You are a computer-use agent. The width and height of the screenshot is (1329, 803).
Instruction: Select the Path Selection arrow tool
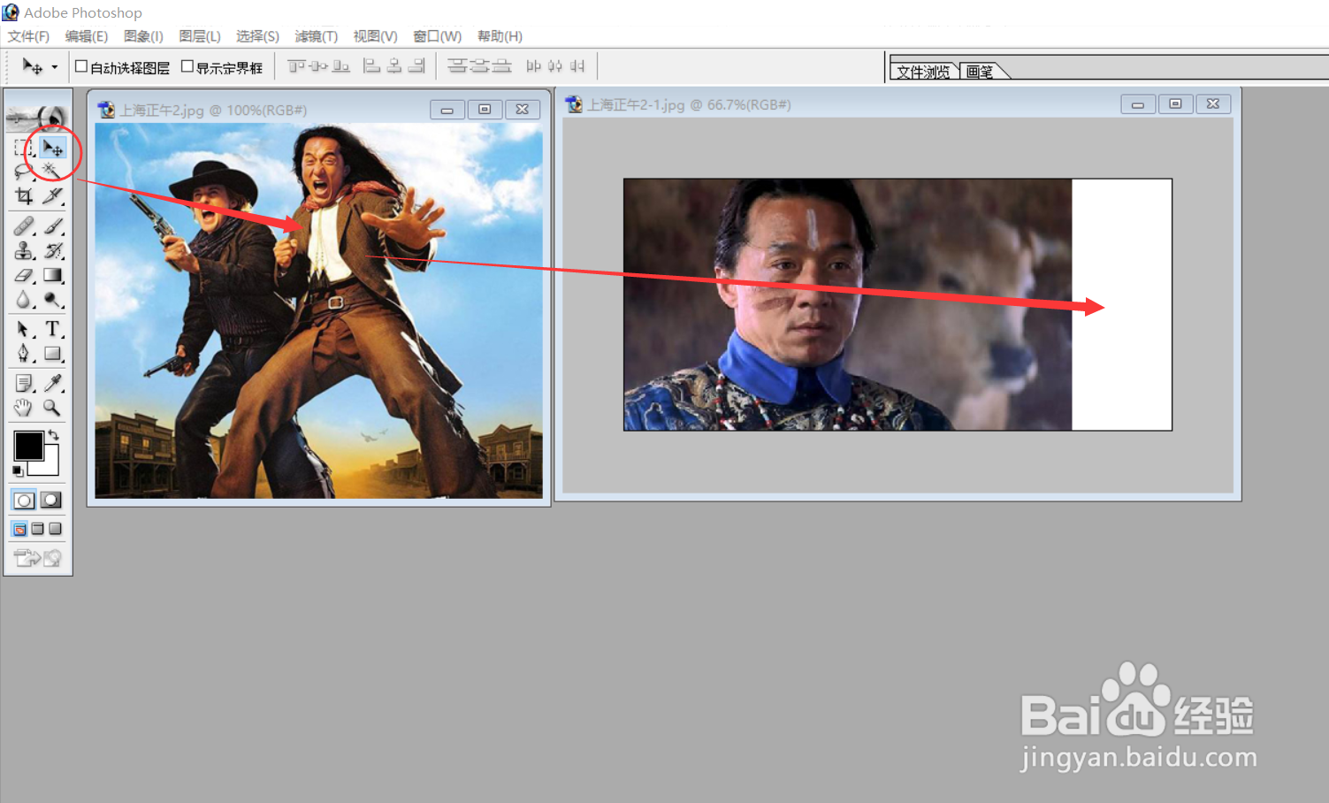tap(24, 330)
